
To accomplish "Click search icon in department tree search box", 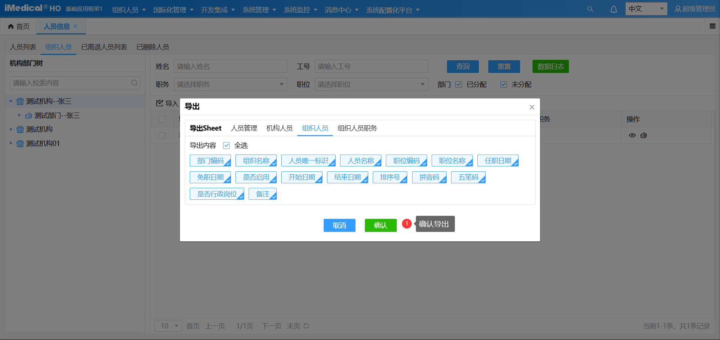I will (x=134, y=83).
